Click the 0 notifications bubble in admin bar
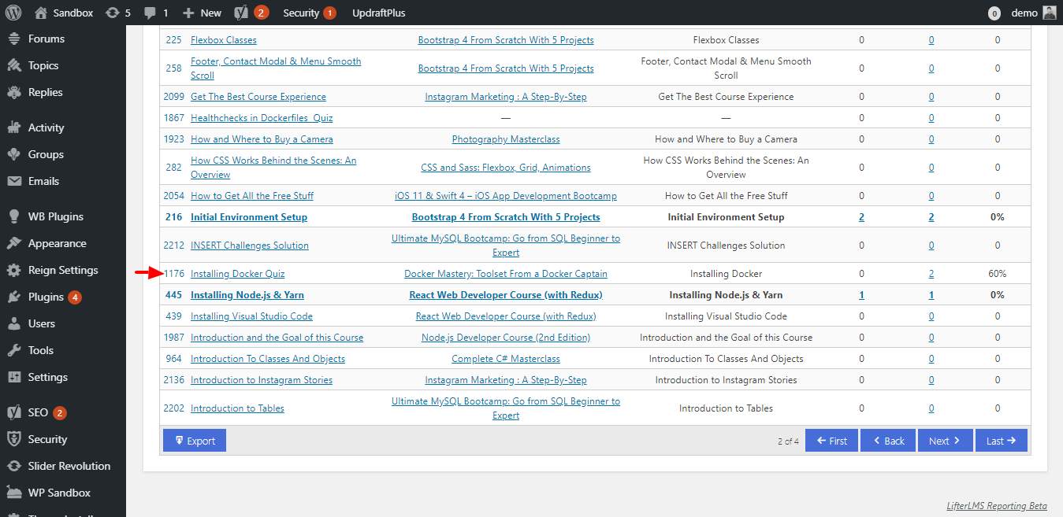1063x517 pixels. point(994,13)
